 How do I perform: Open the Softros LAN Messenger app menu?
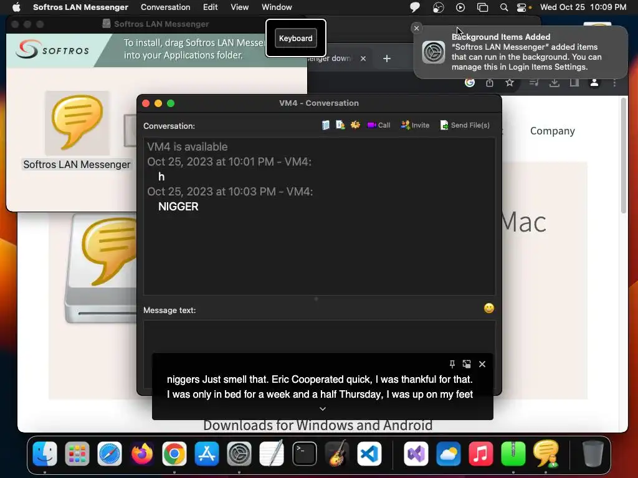[80, 7]
